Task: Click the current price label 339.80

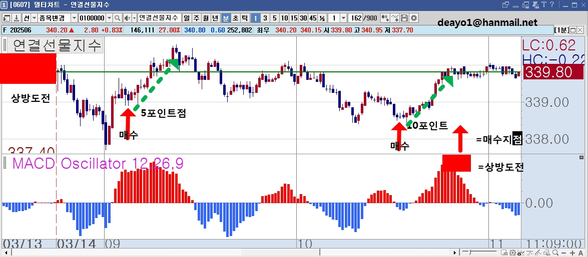Action: click(554, 72)
